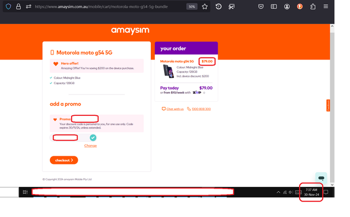Show the sidebars panel icon

tap(273, 7)
